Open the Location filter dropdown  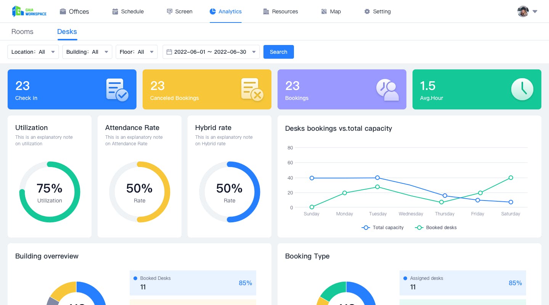click(33, 52)
